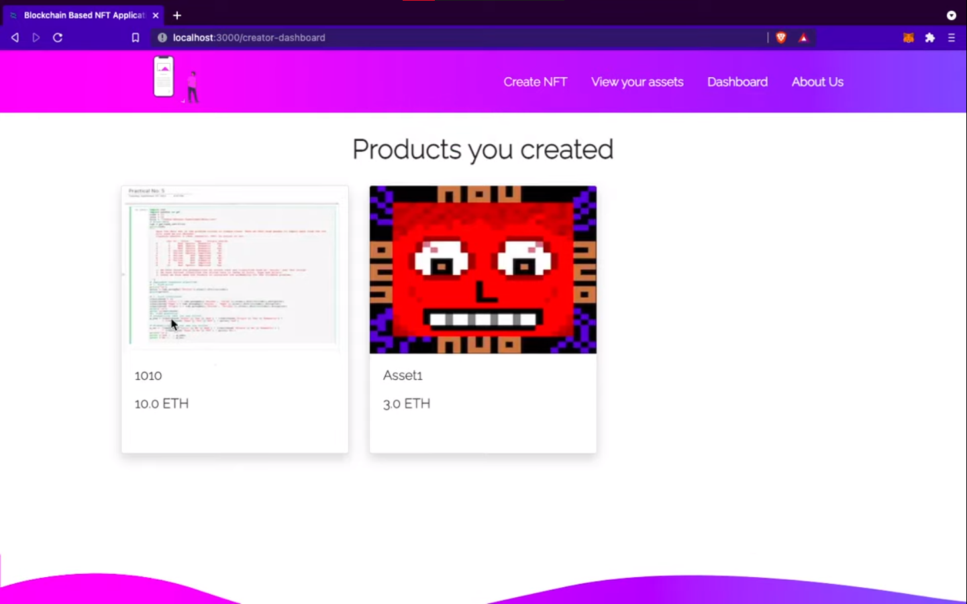
Task: Open Brave Shields lion icon
Action: click(781, 38)
